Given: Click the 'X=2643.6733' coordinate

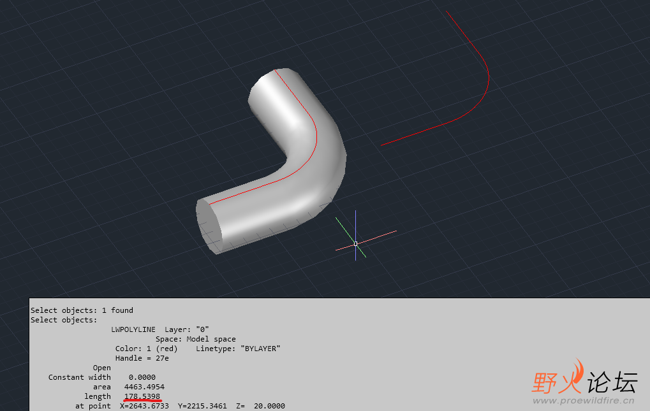Looking at the screenshot, I should [x=144, y=406].
